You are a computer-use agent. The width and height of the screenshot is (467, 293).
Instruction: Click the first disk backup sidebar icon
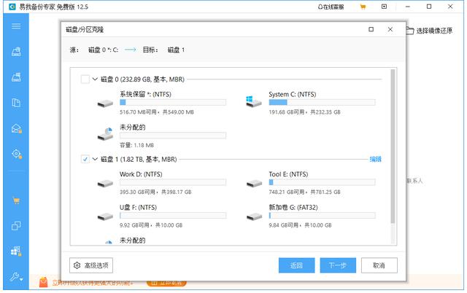pyautogui.click(x=16, y=52)
